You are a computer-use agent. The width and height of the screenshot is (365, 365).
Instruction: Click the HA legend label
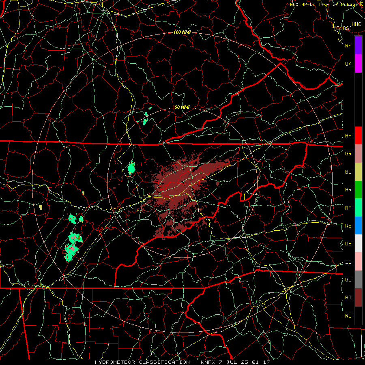pos(348,136)
